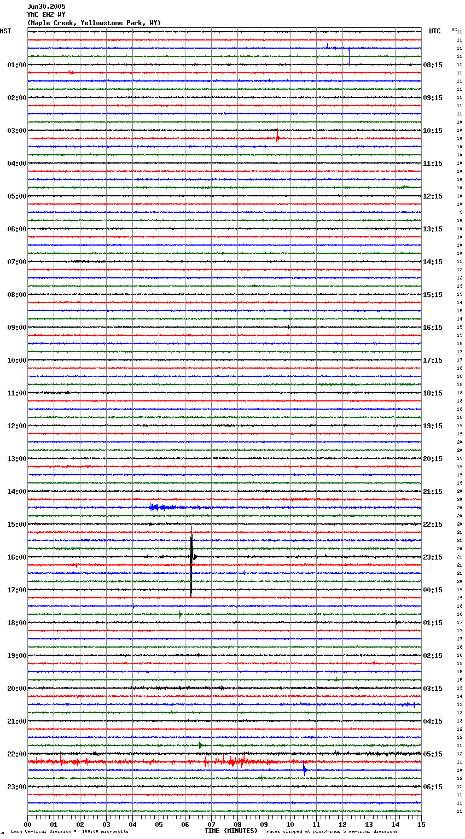Click the 'TIME (MINUTES)' axis title
Viewport: 465px width, 839px height.
click(231, 831)
